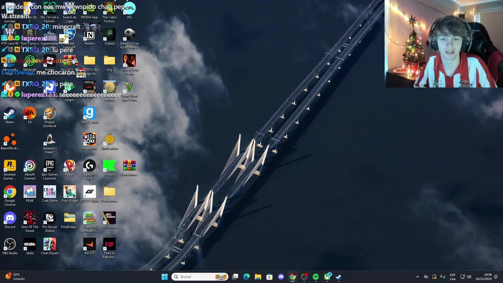Open the NVIDIA App desktop shortcut
Viewport: 503px width, 283px height.
[x=90, y=11]
